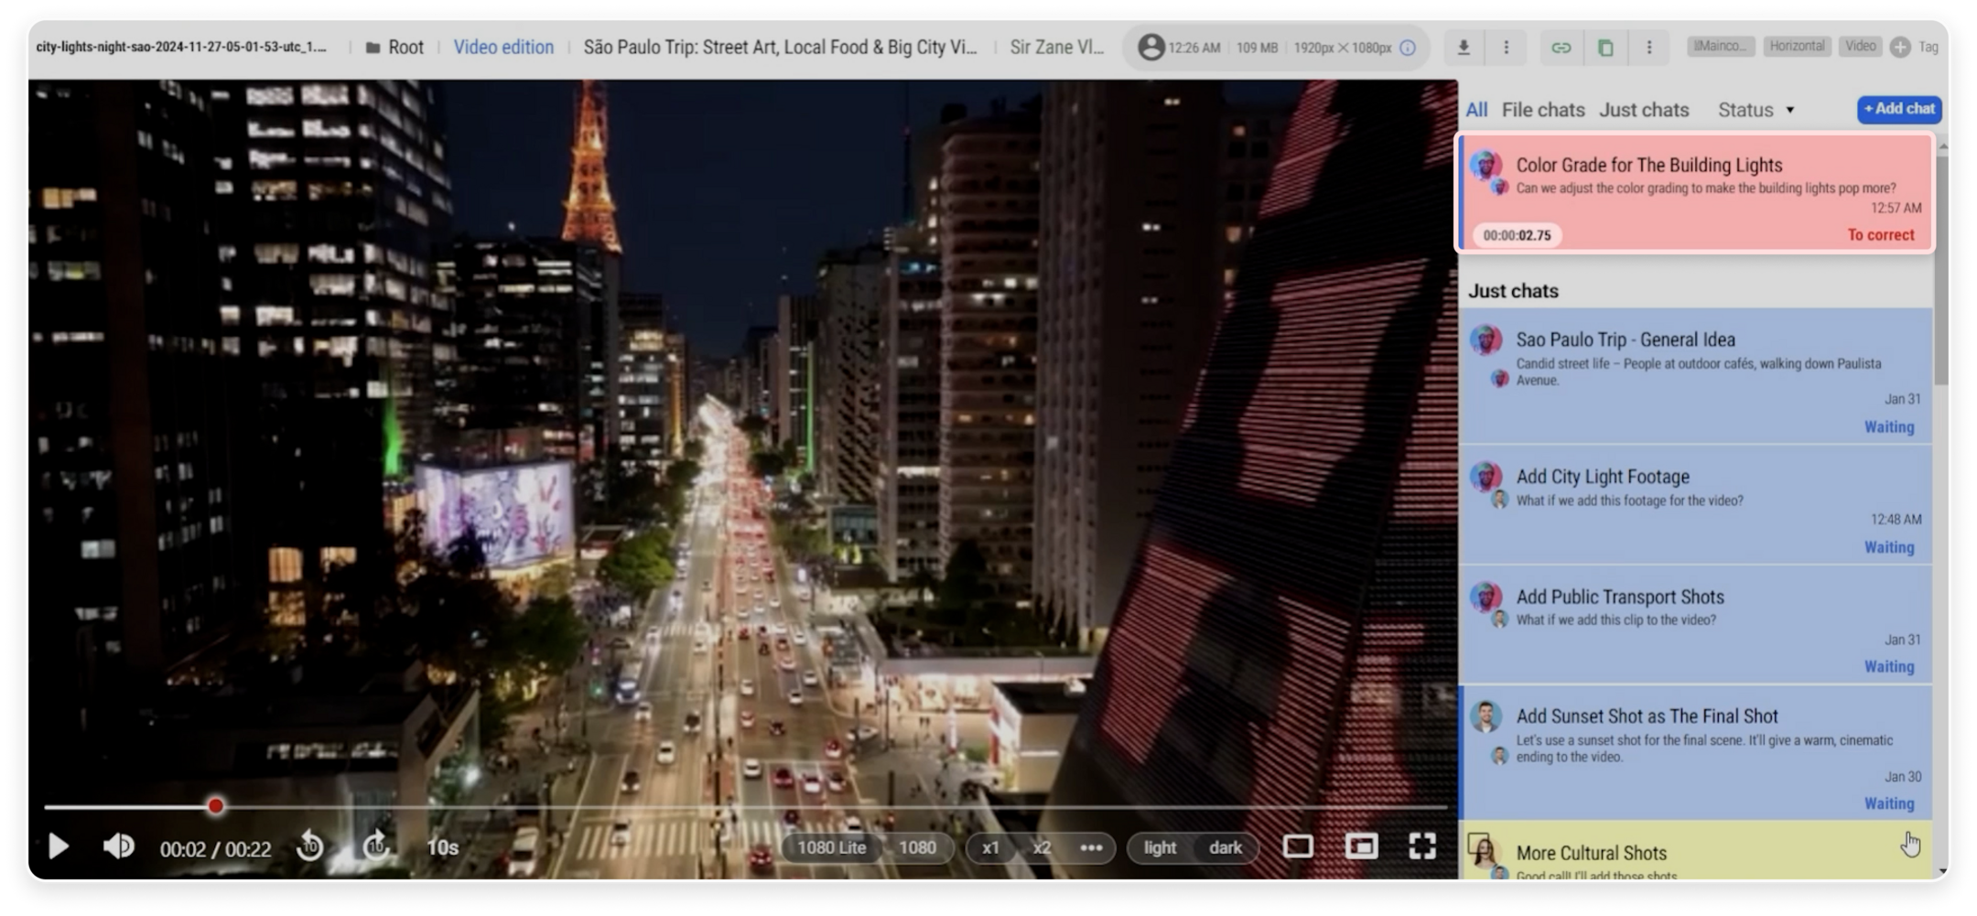Open the Status filter dropdown

[x=1756, y=110]
